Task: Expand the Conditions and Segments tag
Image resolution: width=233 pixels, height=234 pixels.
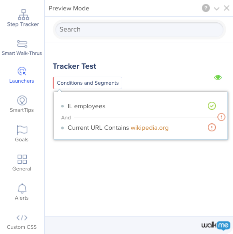Action: click(x=87, y=83)
